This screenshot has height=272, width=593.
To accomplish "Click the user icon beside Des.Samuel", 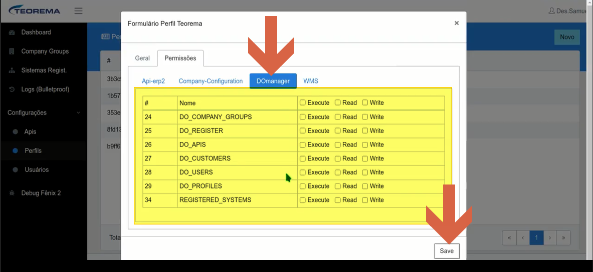I will pyautogui.click(x=551, y=11).
